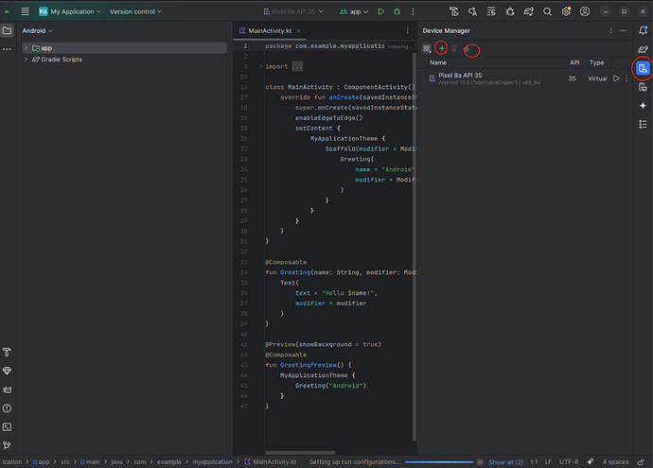Click the background task progress bar
This screenshot has height=468, width=653.
point(439,462)
